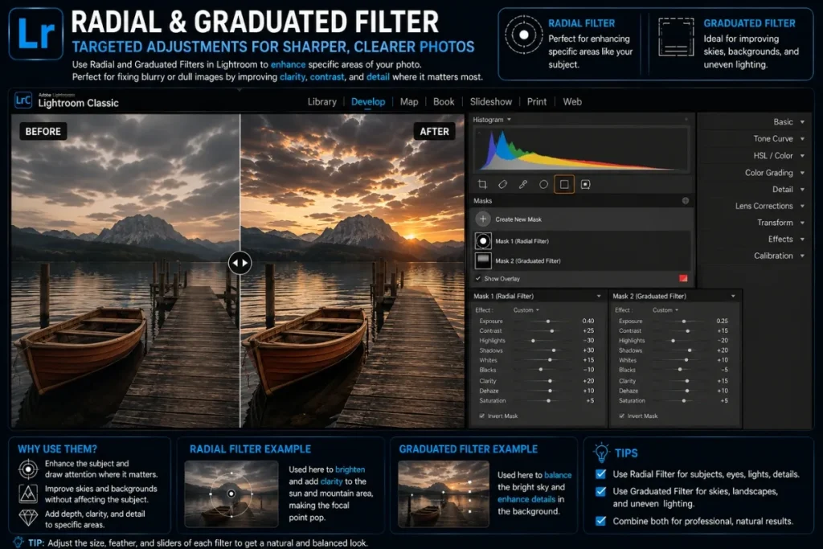Click the Create New Mask button
The height and width of the screenshot is (549, 823).
coord(583,219)
